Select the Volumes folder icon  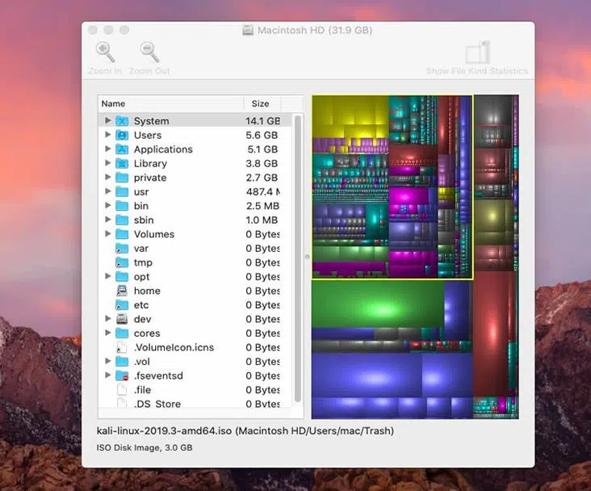tap(122, 234)
